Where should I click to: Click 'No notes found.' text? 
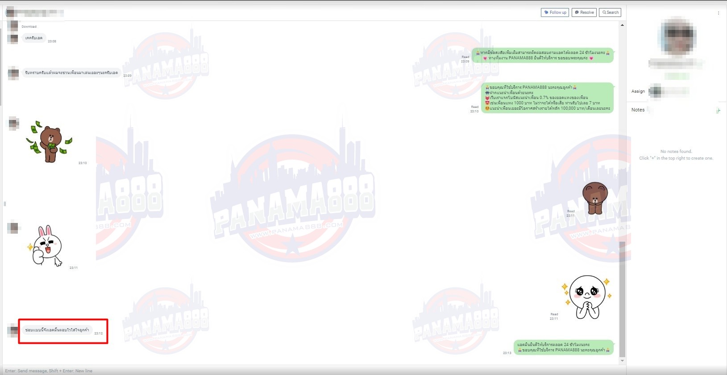coord(676,152)
